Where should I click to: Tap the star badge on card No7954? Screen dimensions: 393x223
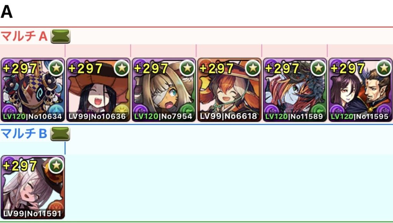(187, 68)
